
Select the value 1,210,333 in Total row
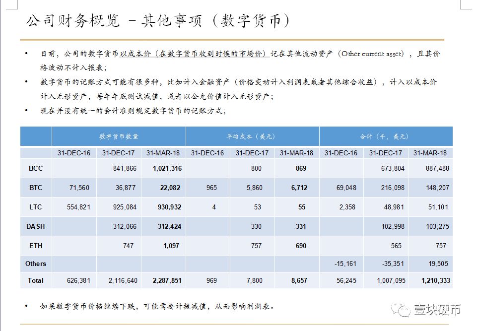(x=436, y=280)
